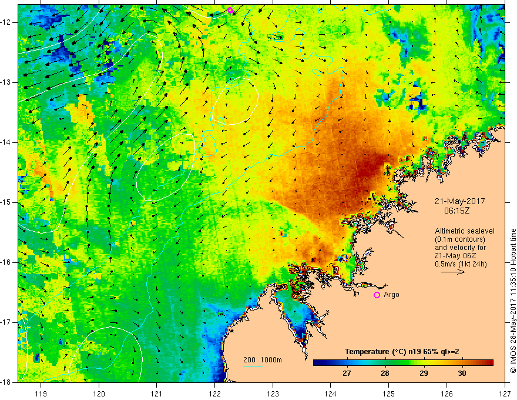
Task: Click longitude label 123 on bottom axis
Action: coord(273,394)
